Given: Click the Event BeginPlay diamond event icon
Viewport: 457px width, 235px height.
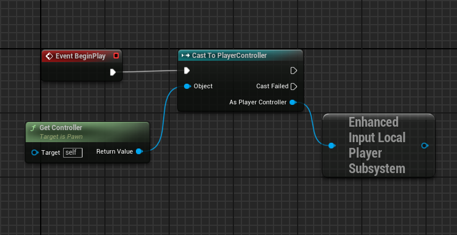Looking at the screenshot, I should (49, 56).
